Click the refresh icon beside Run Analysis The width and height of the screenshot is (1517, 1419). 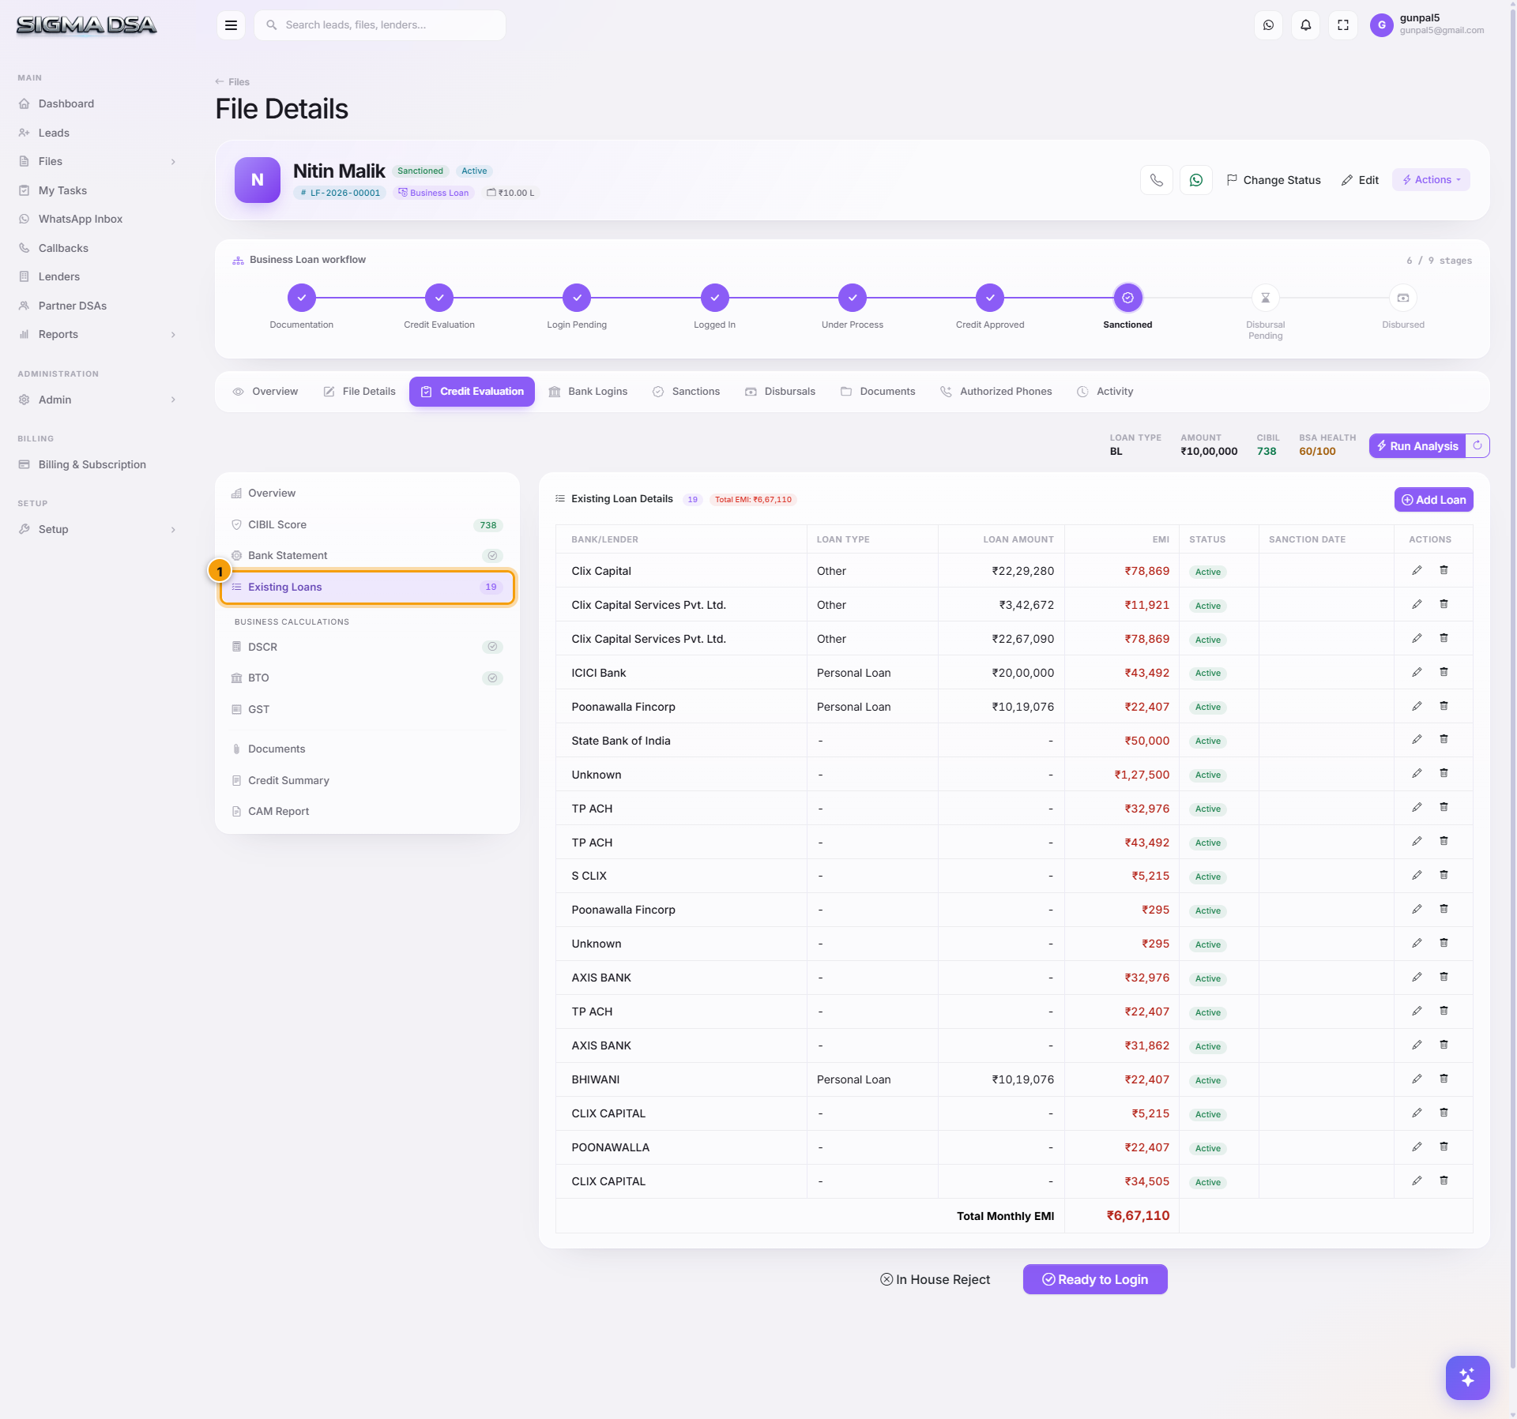click(1477, 446)
